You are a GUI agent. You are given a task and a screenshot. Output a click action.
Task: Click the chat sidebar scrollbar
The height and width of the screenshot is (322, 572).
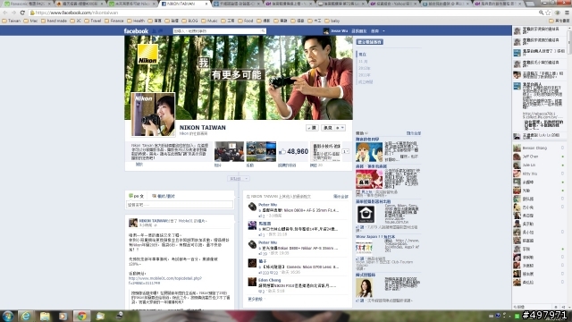[569, 42]
